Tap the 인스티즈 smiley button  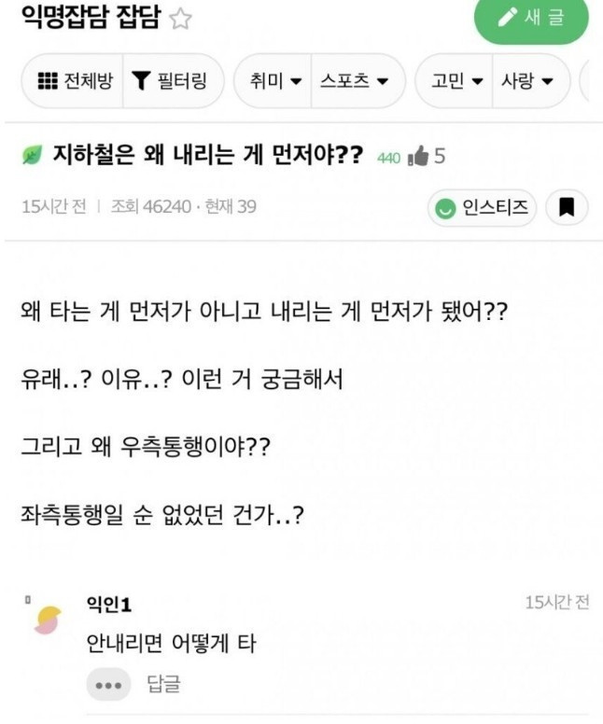point(482,207)
